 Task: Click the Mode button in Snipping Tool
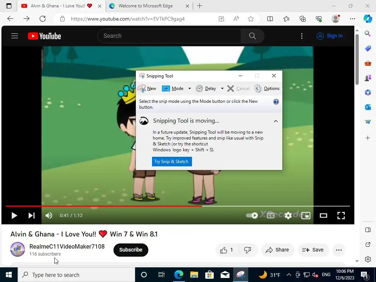(173, 88)
